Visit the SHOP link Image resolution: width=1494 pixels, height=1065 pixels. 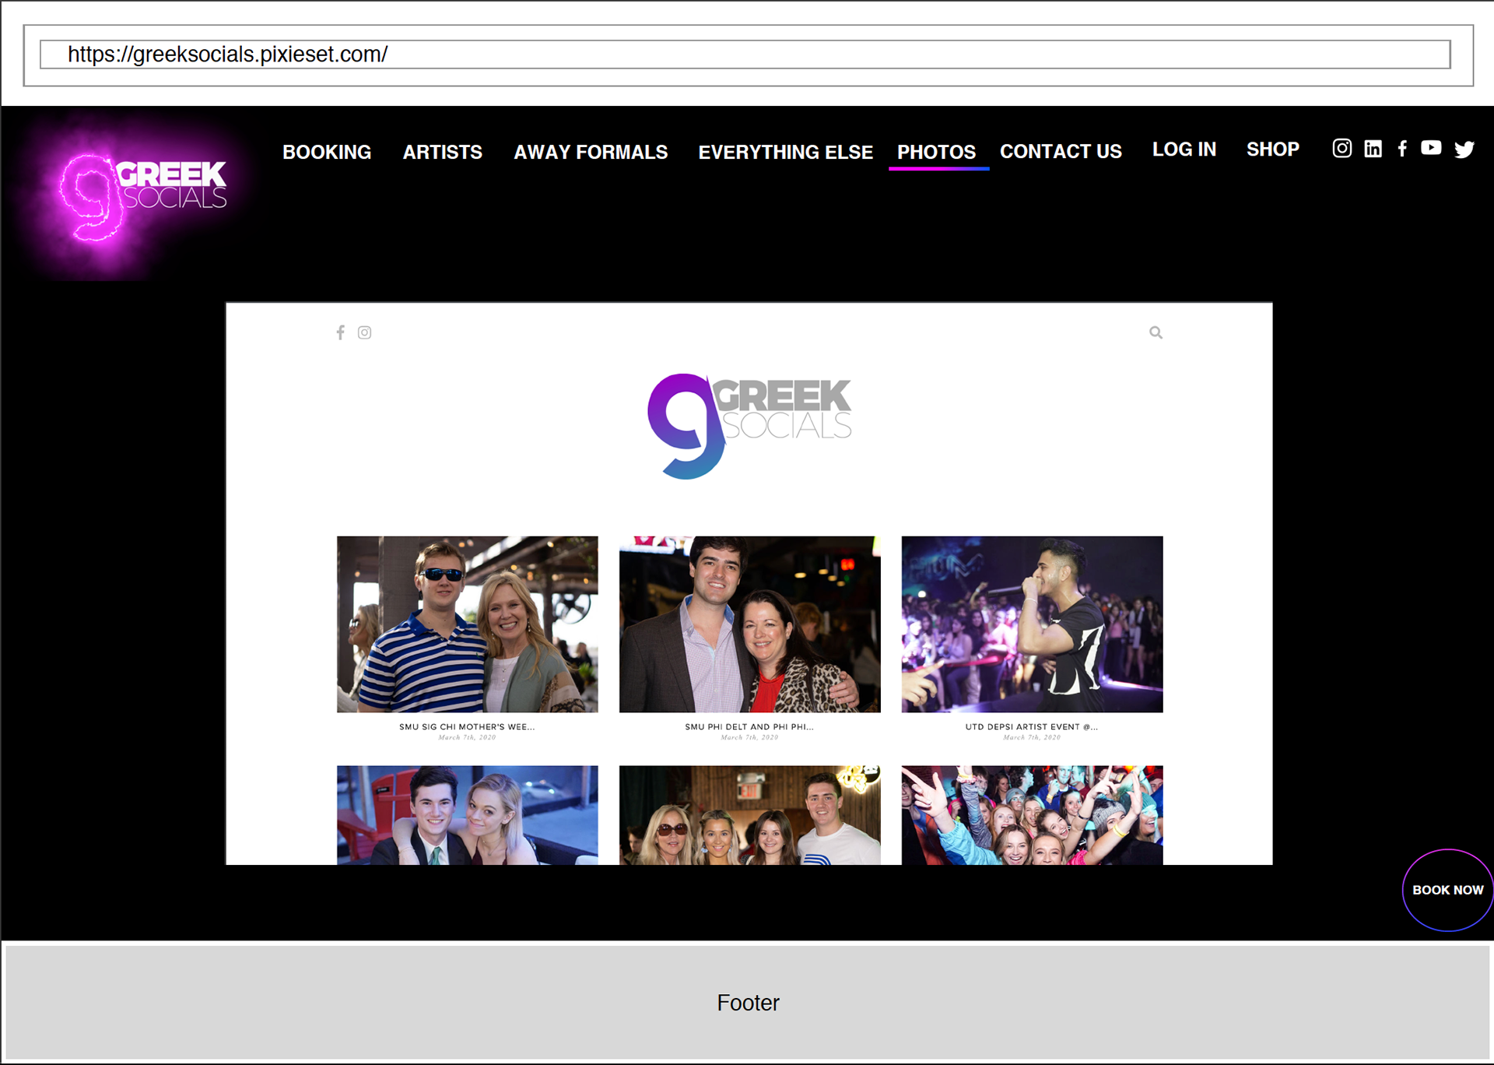point(1272,149)
